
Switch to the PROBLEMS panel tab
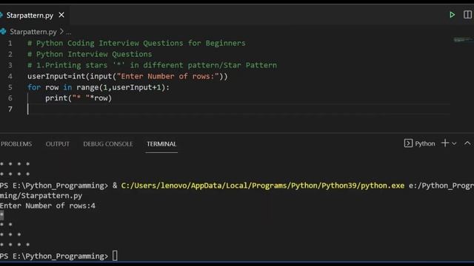coord(16,144)
